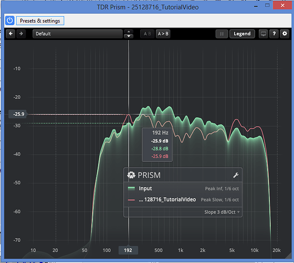Screen dimensions: 294x263
Task: Copy state with A > B button
Action: (x=163, y=34)
